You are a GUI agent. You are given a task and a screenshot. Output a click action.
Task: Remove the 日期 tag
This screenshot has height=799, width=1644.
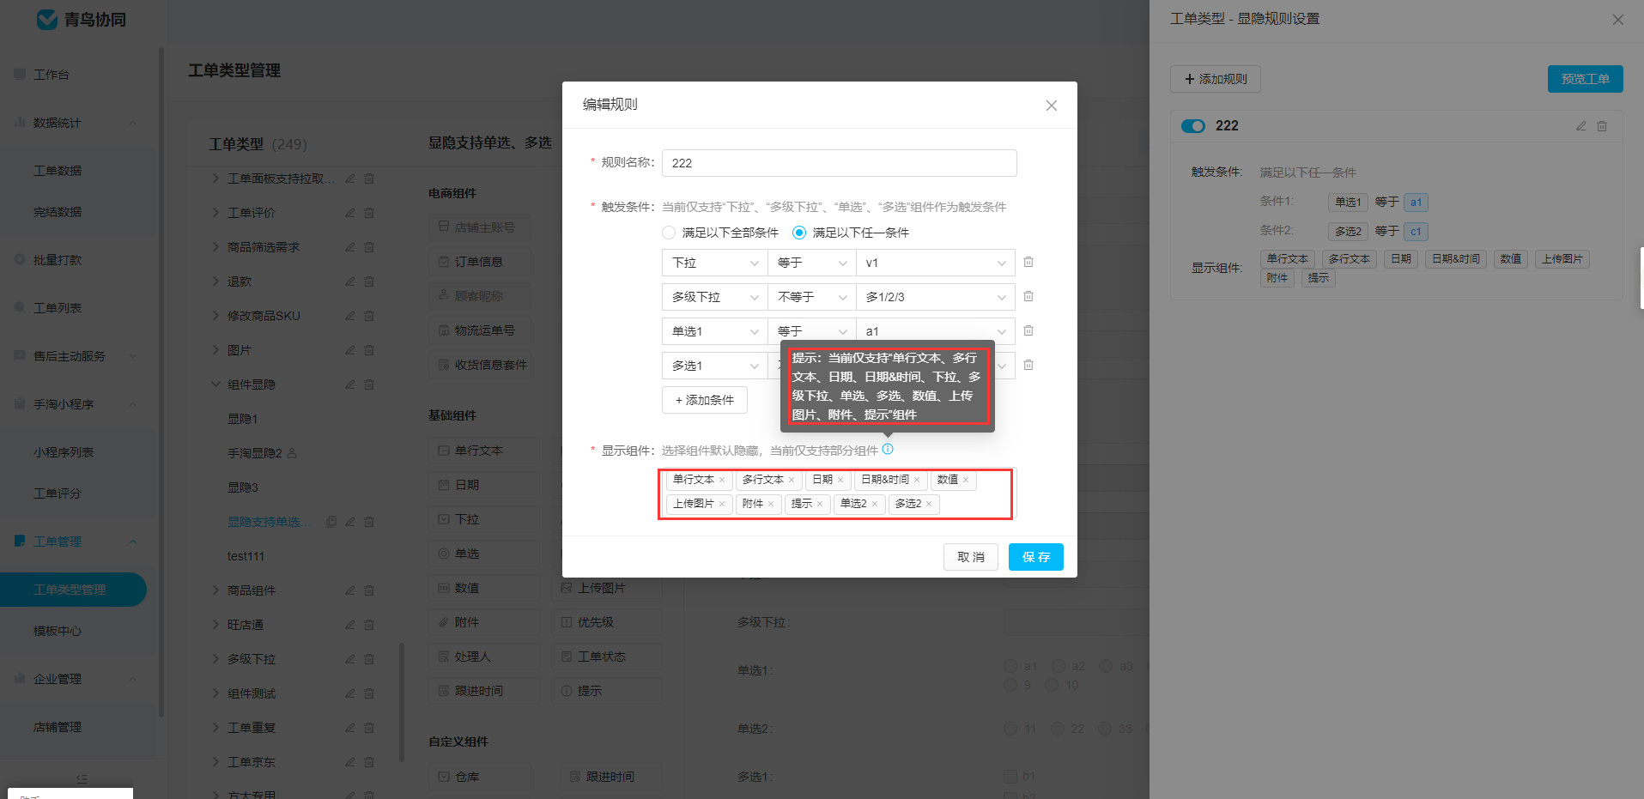click(x=840, y=480)
